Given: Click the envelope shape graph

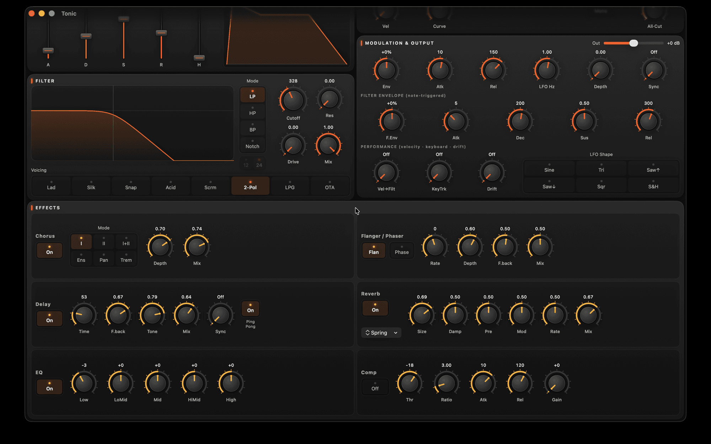Looking at the screenshot, I should [287, 37].
